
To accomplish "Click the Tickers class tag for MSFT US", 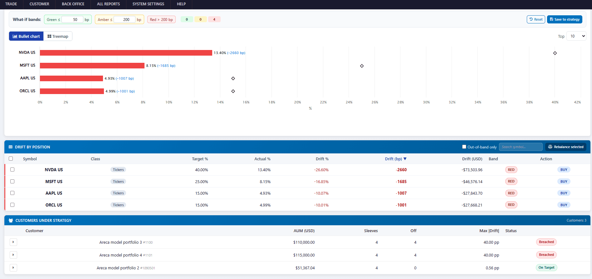I will click(118, 182).
